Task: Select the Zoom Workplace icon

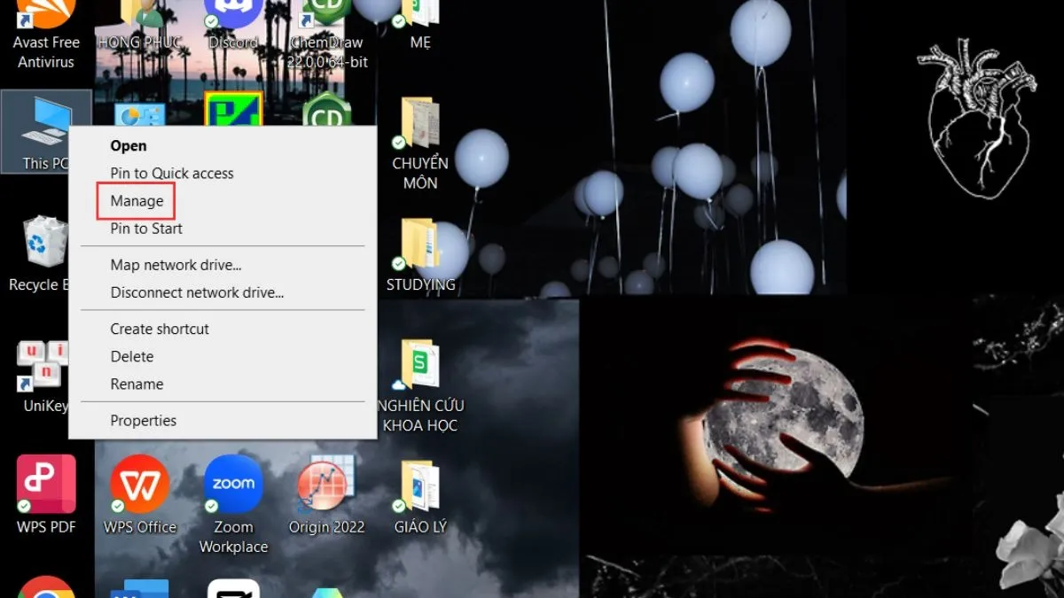Action: point(233,485)
